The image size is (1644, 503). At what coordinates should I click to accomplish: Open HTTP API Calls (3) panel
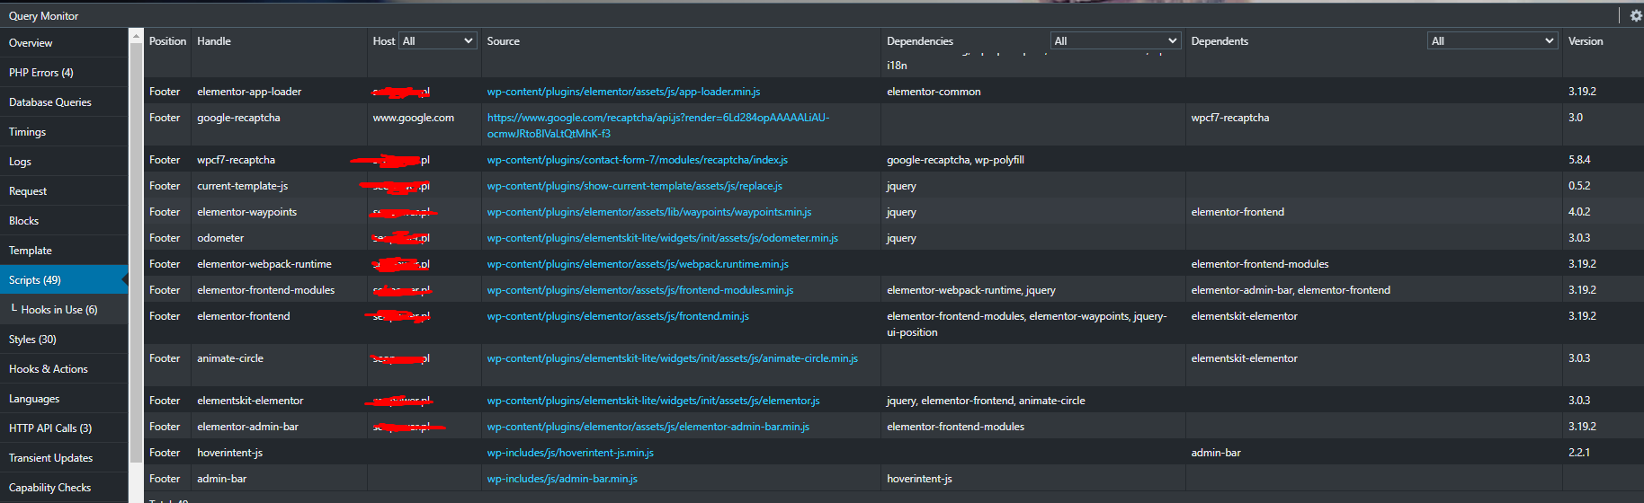50,428
